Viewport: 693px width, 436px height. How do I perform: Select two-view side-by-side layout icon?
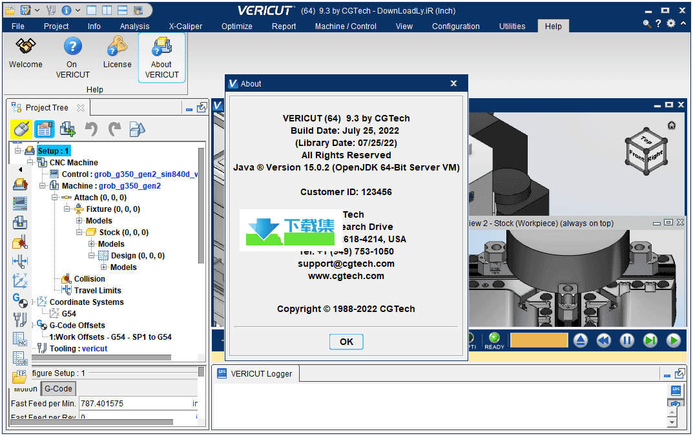[x=107, y=10]
